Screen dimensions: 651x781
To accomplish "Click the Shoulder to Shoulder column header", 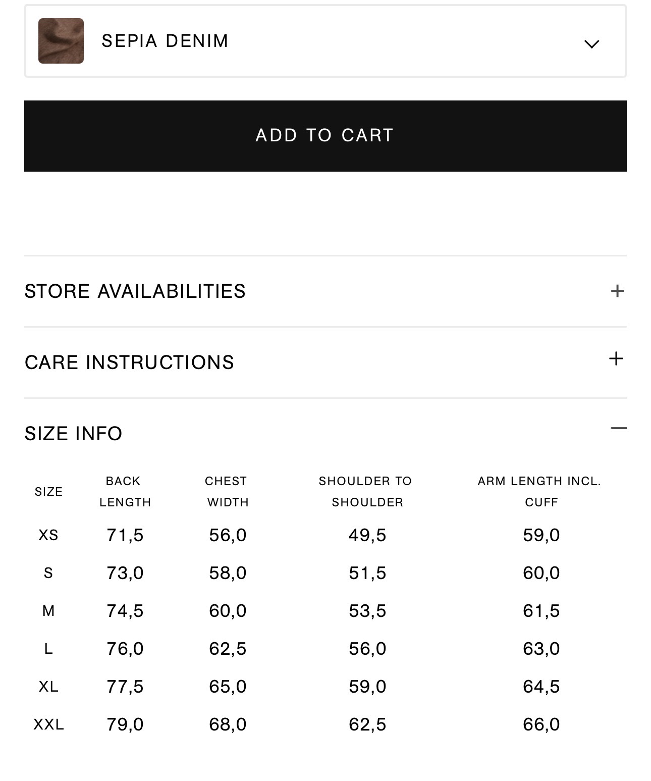I will click(366, 492).
